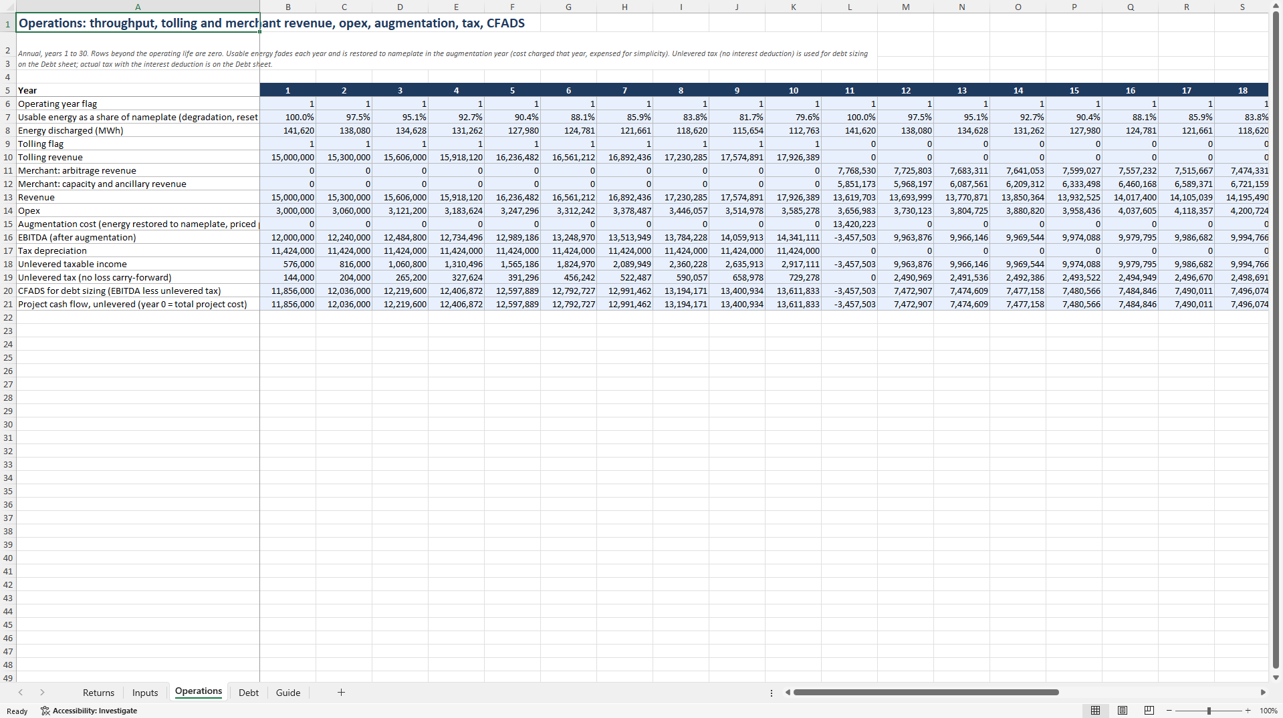Switch to Normal view icon

(1095, 711)
